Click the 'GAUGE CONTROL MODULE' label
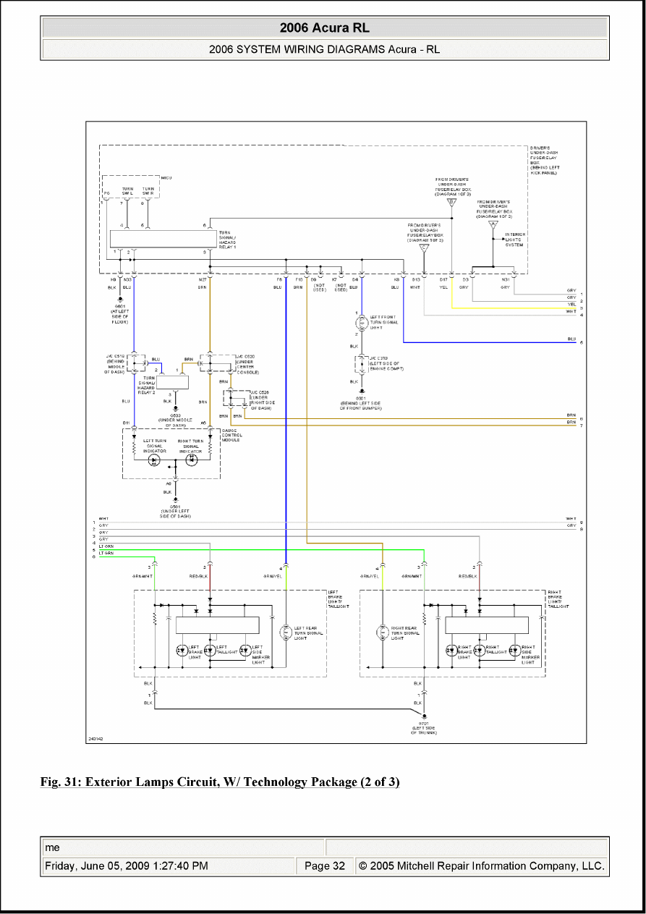The height and width of the screenshot is (914, 646). (231, 434)
